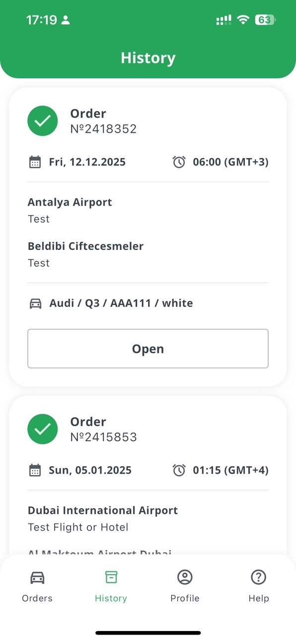Tap the Dubai International Airport pickup entry
296x641 pixels.
point(103,518)
